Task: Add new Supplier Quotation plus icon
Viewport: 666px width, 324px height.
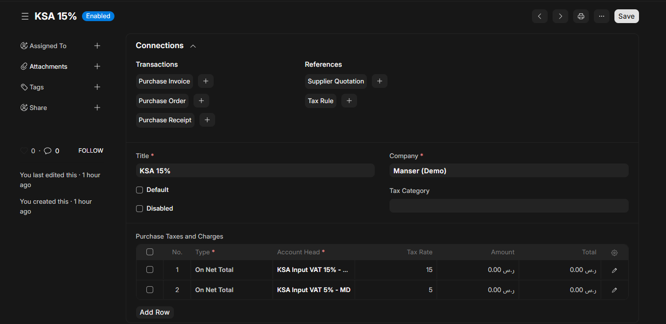Action: coord(379,81)
